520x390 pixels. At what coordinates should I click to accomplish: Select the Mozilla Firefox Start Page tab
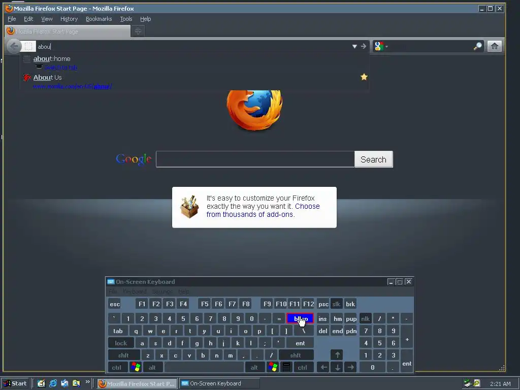click(x=68, y=31)
